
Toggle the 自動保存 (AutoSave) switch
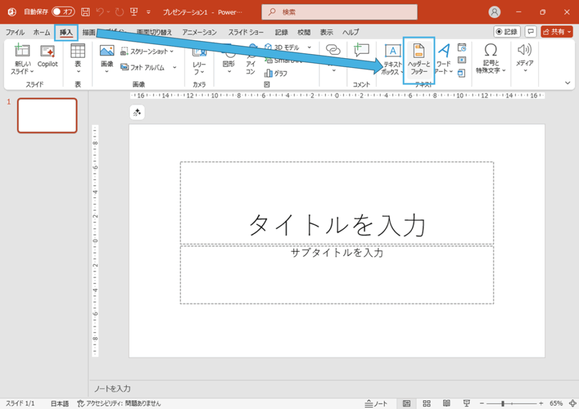(63, 12)
